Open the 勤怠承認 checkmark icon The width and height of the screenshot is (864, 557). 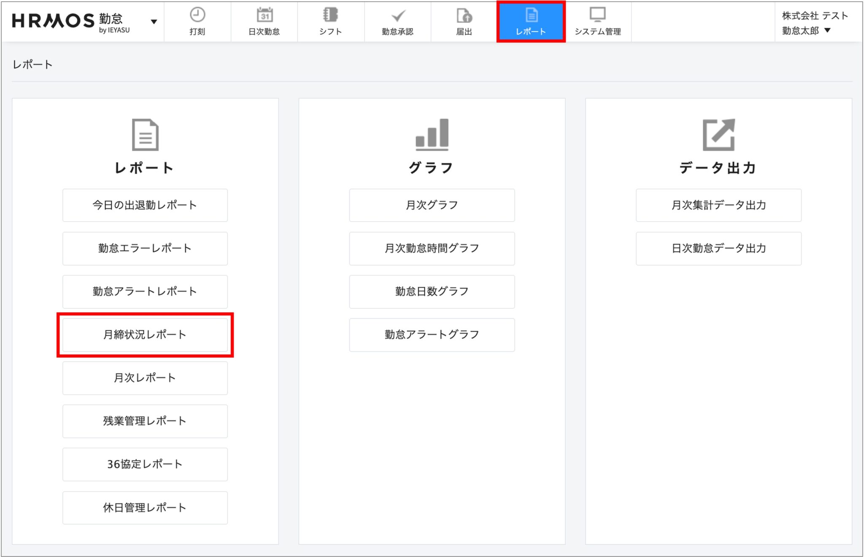click(x=397, y=16)
